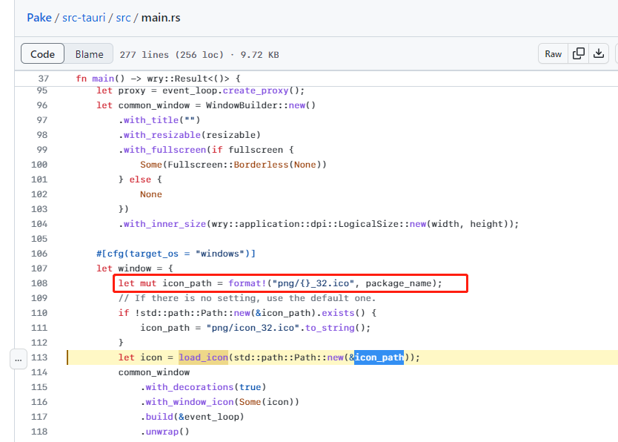Select line number 104

coord(39,224)
